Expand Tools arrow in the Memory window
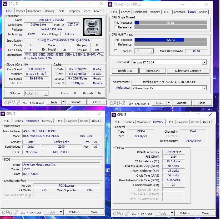Screen dimensions: 221x220 [172, 213]
